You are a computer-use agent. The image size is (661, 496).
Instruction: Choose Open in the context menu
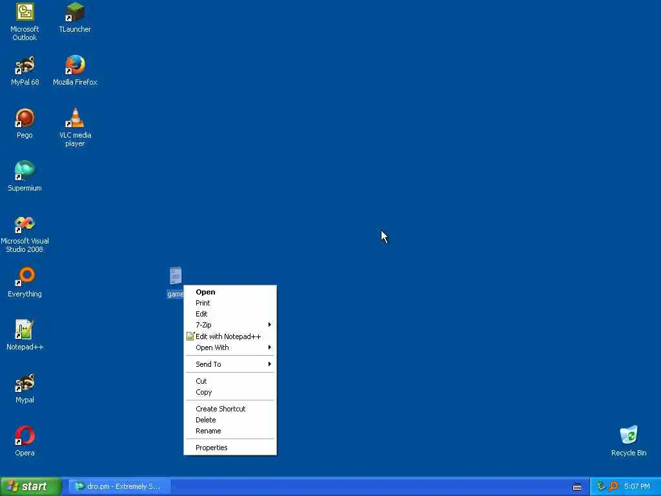(230, 292)
